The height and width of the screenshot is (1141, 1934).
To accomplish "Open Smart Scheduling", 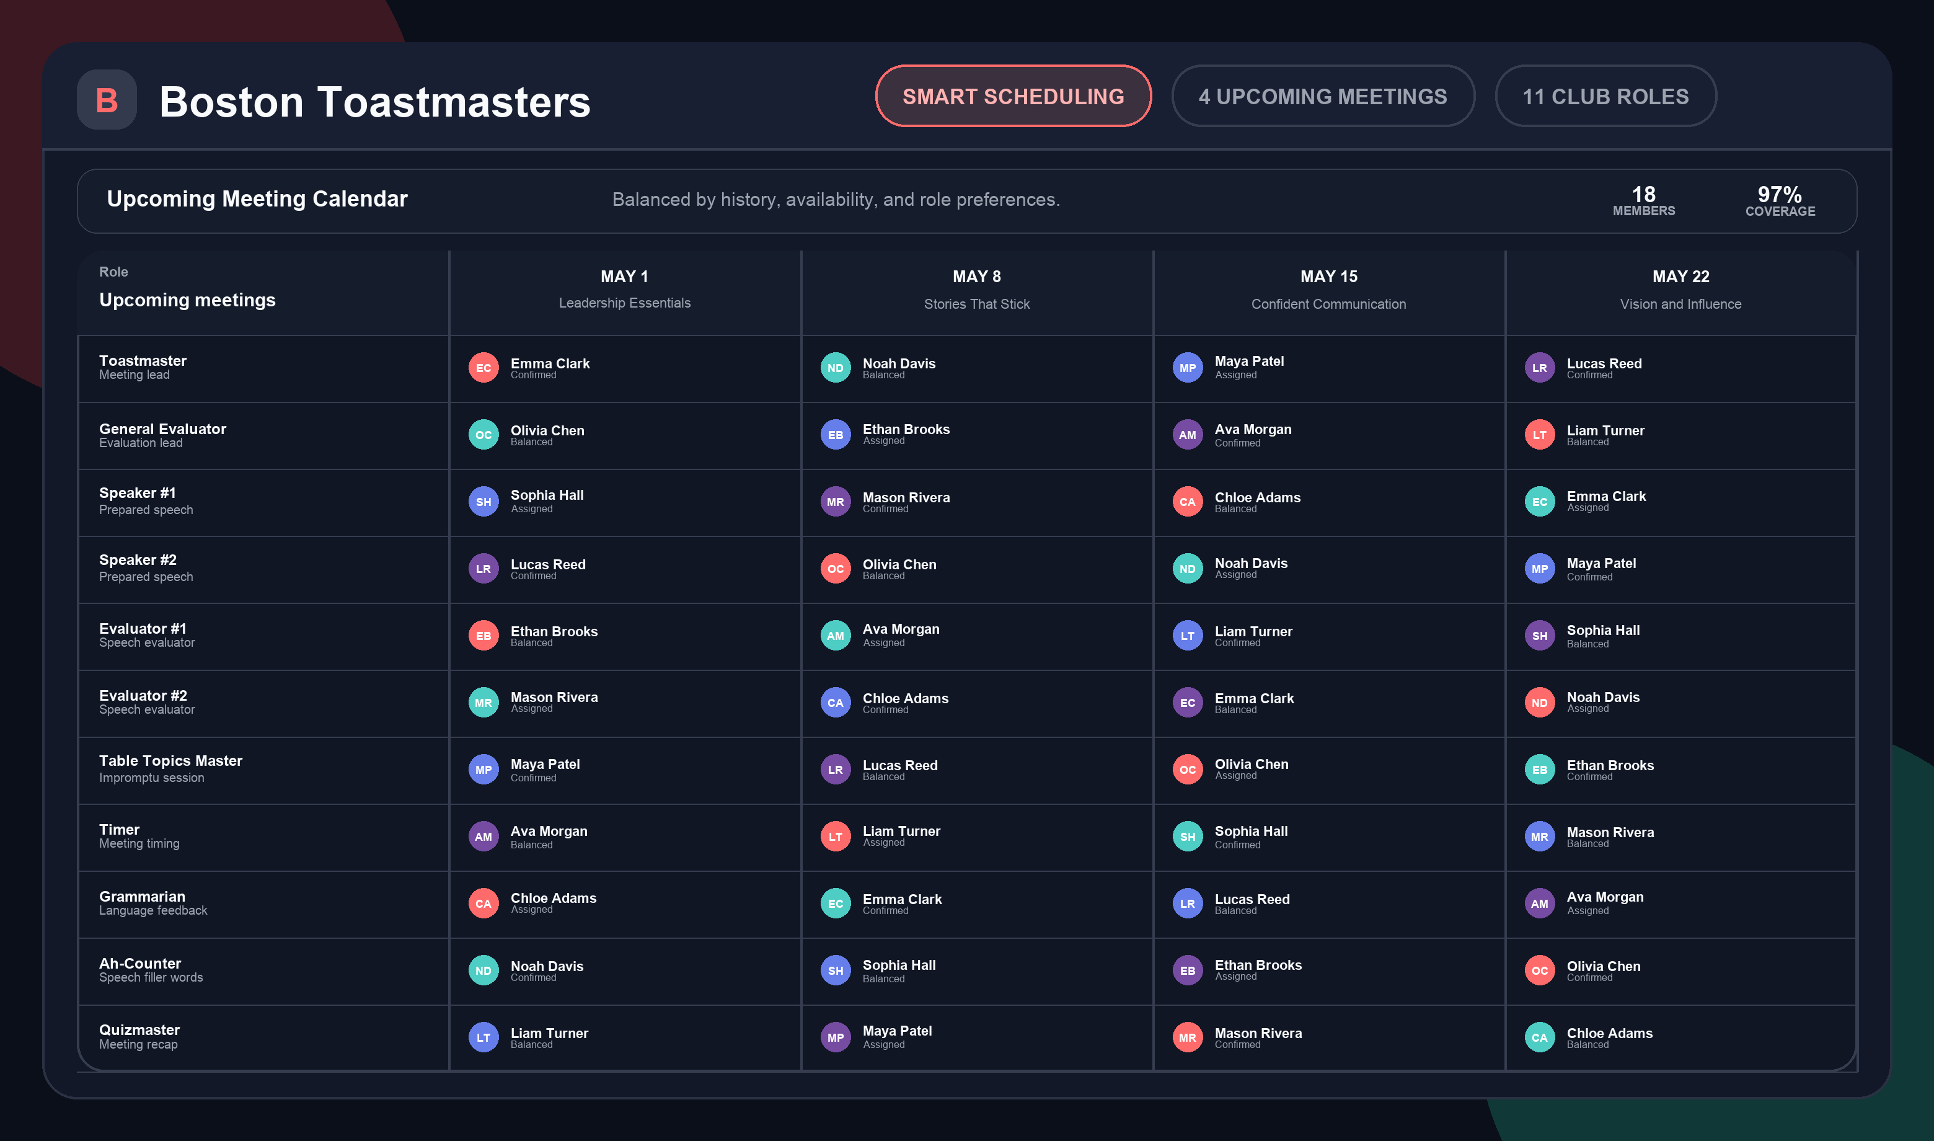I will [x=1013, y=96].
